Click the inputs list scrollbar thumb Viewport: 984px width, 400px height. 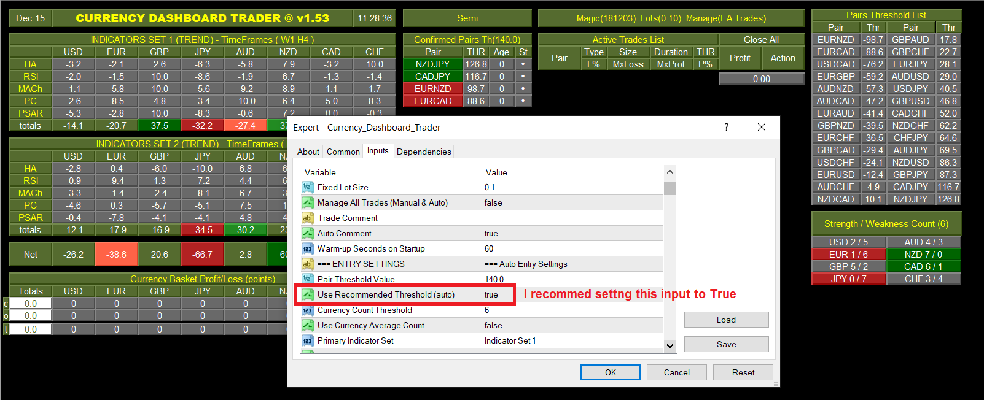(x=670, y=188)
